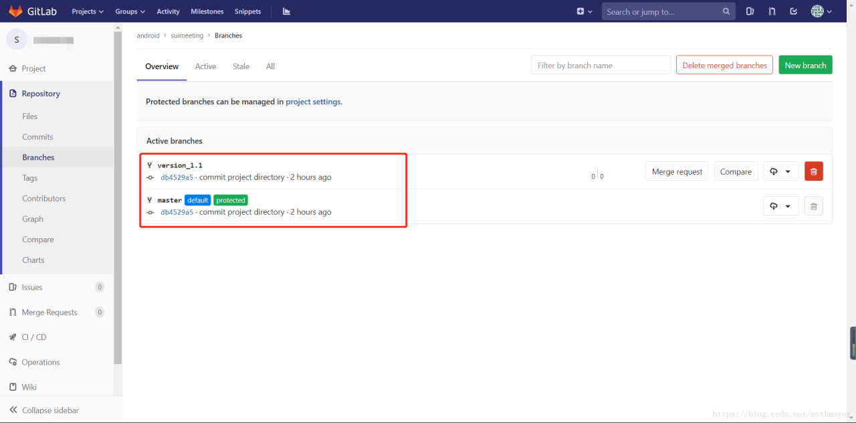Open commit db4529a5 under master
The height and width of the screenshot is (423, 856).
tap(177, 211)
